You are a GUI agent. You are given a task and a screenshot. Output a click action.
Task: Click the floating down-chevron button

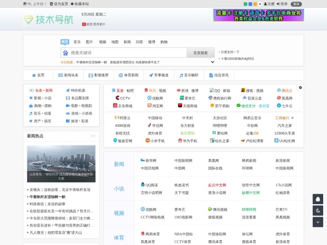[x=318, y=222]
